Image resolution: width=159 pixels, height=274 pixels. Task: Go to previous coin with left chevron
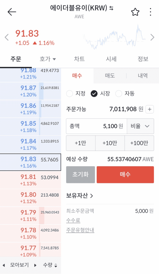7,37
